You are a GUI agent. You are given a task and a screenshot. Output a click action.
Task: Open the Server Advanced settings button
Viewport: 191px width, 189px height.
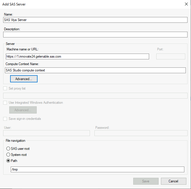[x=24, y=79]
